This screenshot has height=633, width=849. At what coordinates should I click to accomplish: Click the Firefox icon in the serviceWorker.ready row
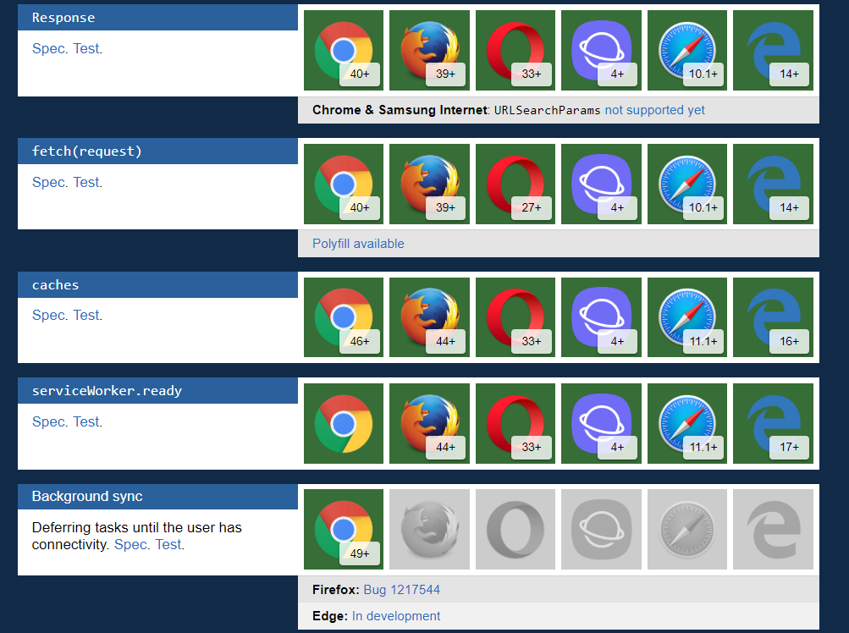coord(429,423)
